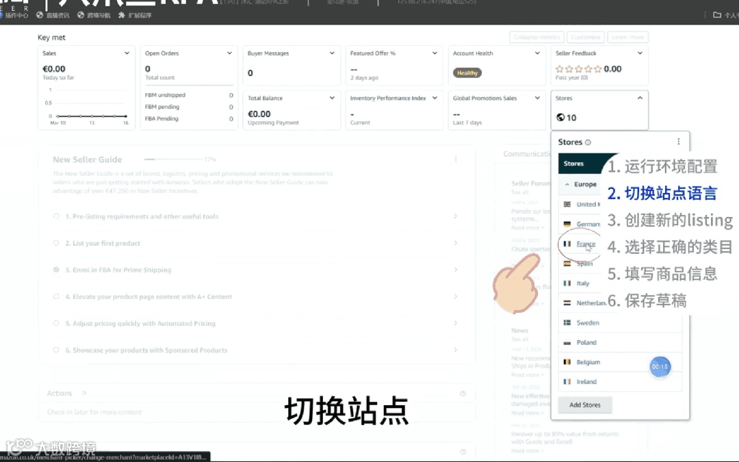Click the Poland flag icon

click(x=567, y=343)
